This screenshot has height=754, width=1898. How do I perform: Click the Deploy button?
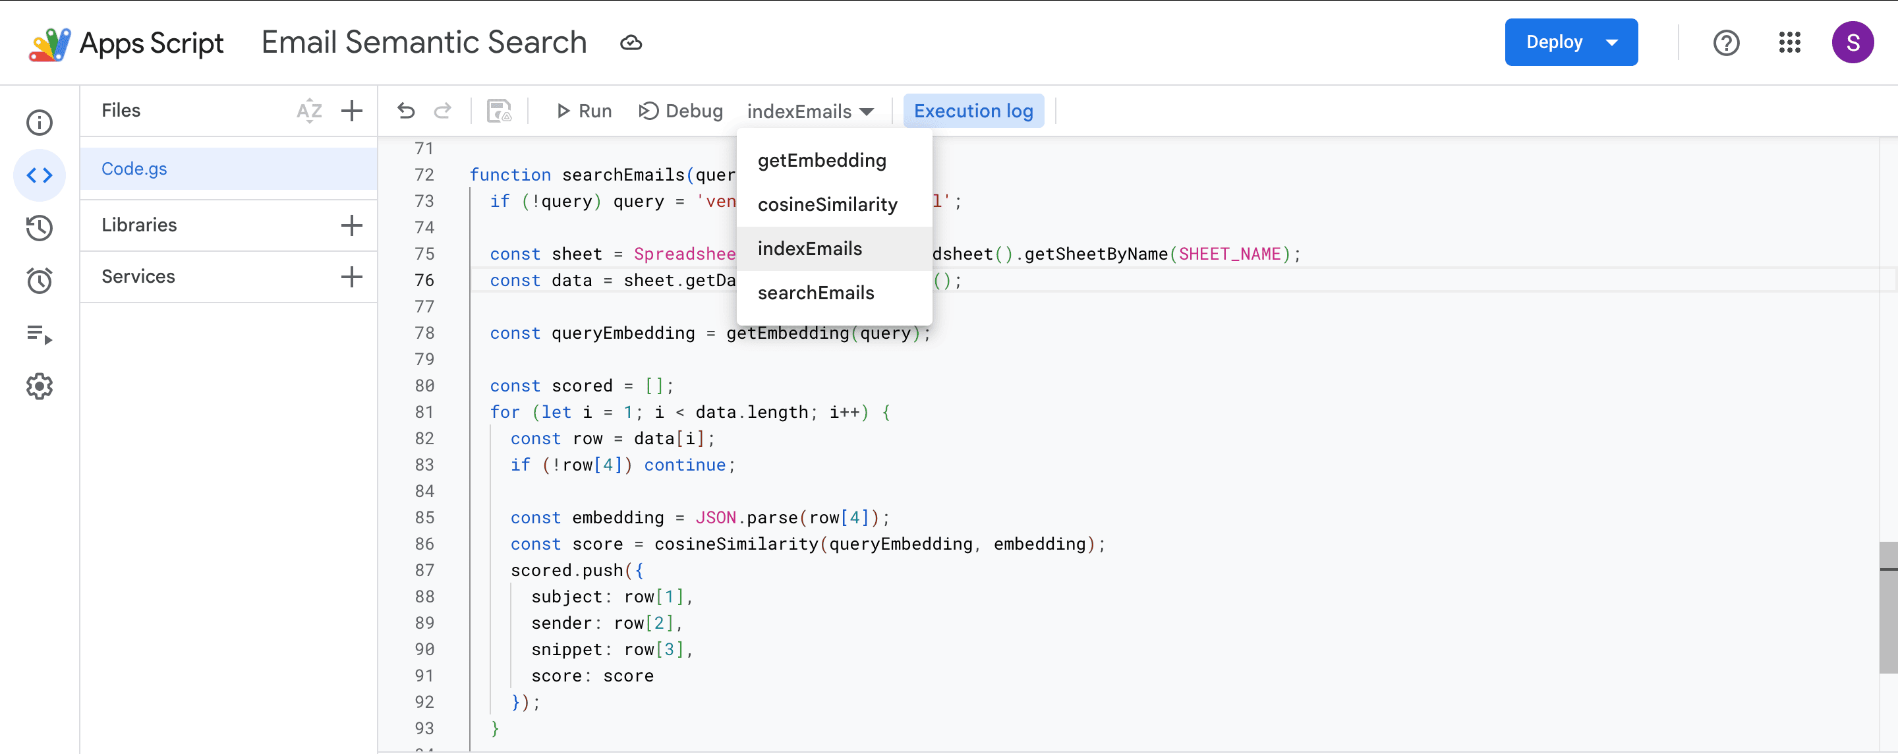[1555, 42]
